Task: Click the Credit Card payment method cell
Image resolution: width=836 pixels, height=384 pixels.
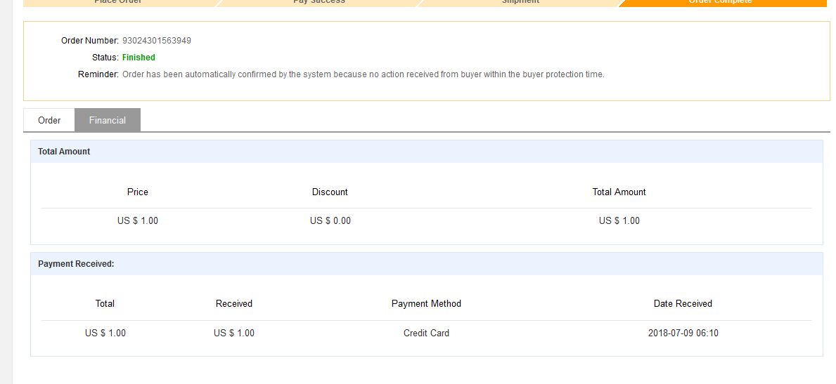Action: [x=426, y=333]
